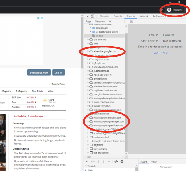Screen dimensions: 190x171
Task: Show more navigator tabs chevron
Action: [x=110, y=21]
